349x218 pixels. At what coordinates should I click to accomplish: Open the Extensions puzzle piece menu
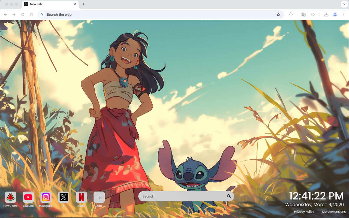[290, 14]
